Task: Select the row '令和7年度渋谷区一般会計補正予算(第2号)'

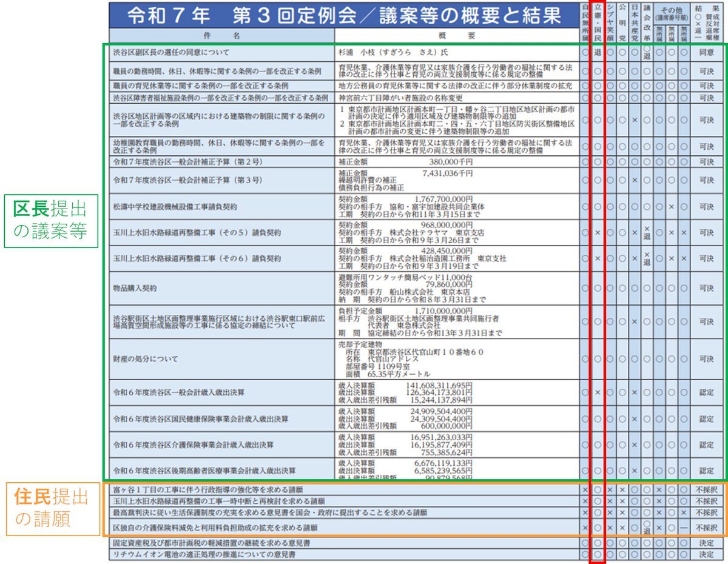Action: click(x=416, y=162)
